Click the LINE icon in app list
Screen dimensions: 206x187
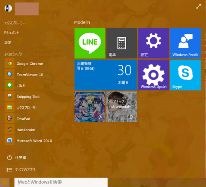coord(9,85)
